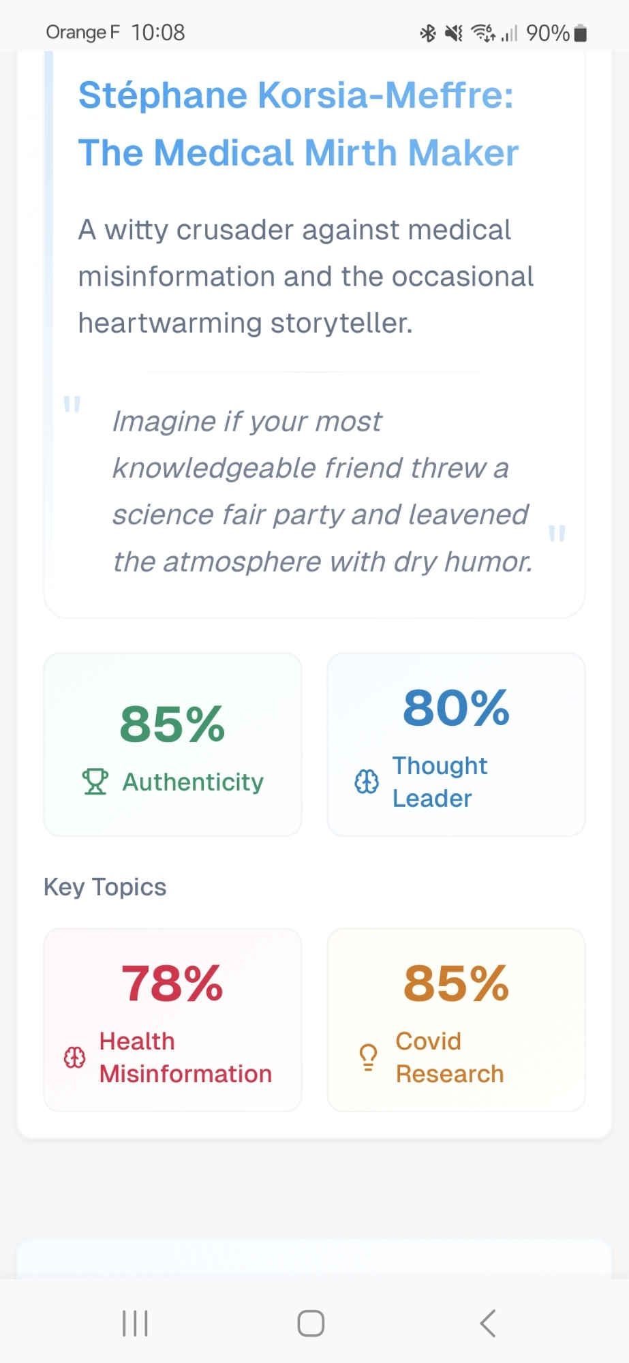Tap the 10:08 clock in status bar
Screen dimensions: 629x1363
(x=158, y=33)
